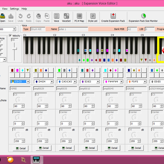
Task: Open the View menu
Action: click(x=5, y=9)
